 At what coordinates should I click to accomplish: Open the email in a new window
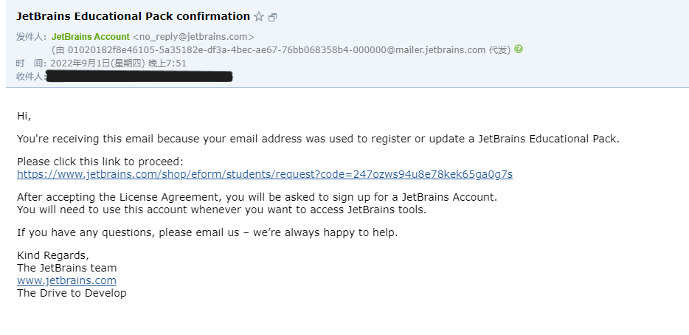(x=272, y=18)
